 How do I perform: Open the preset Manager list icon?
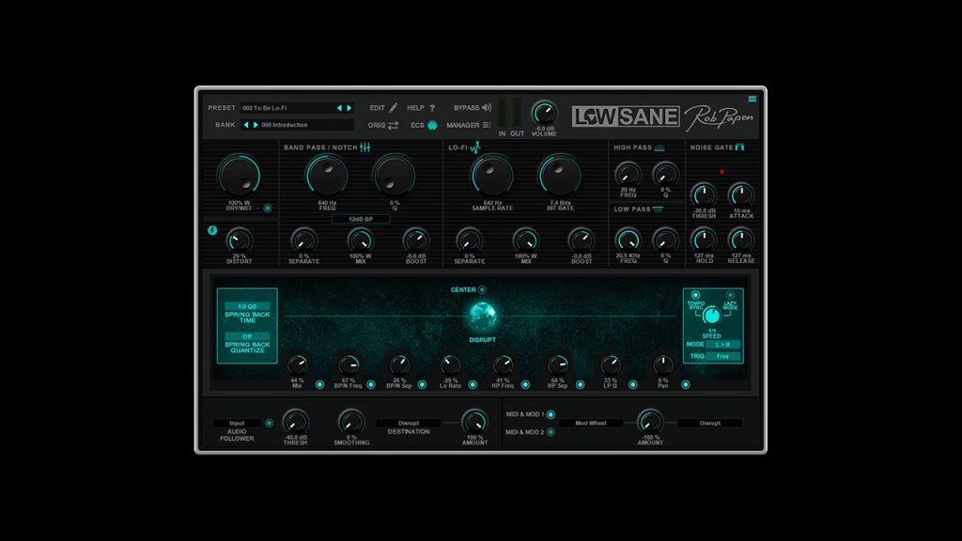click(487, 125)
